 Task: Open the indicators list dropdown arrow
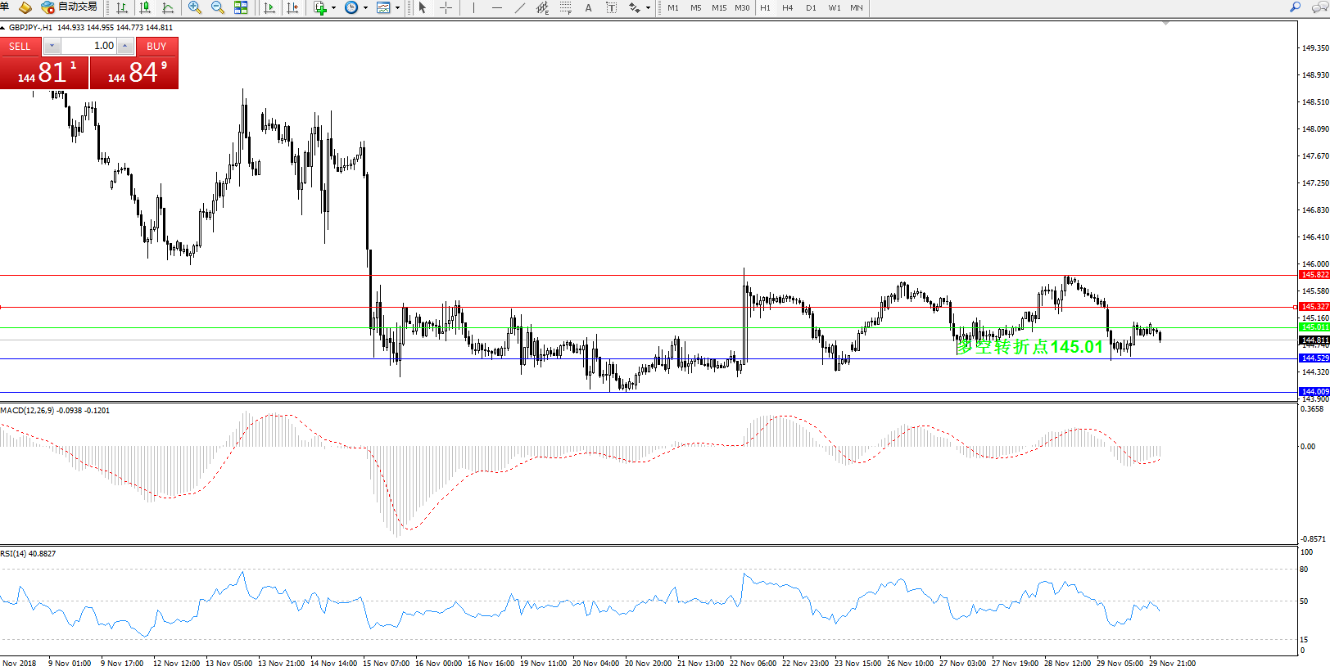[333, 8]
